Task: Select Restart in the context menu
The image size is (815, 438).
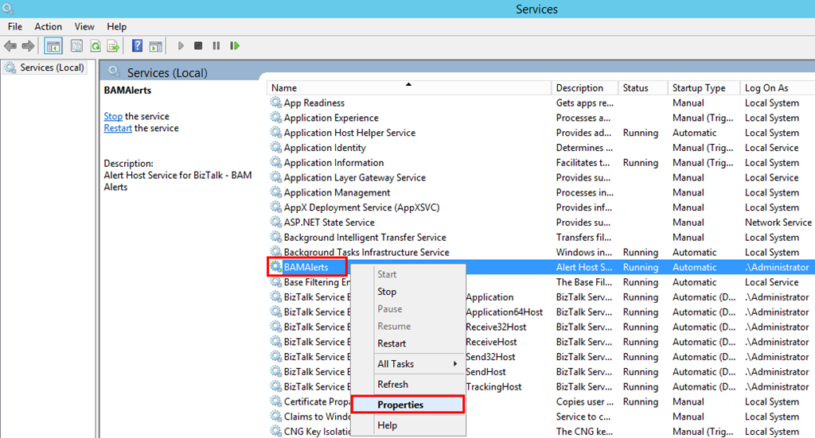Action: (392, 343)
